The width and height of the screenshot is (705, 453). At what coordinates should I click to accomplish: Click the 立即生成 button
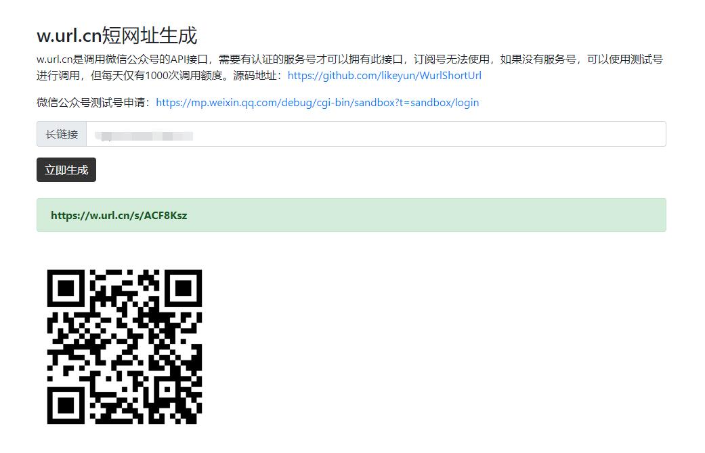tap(66, 170)
